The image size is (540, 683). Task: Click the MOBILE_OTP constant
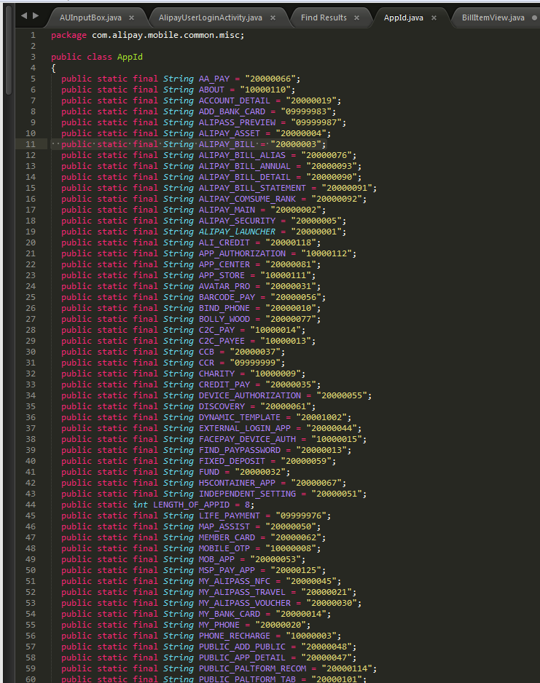[x=224, y=548]
